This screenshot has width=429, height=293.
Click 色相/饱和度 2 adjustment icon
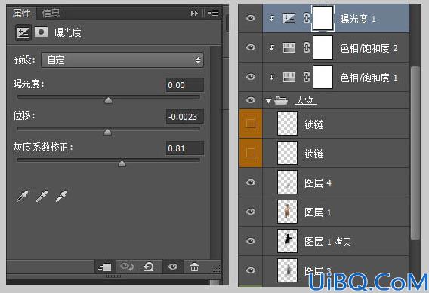tap(289, 48)
